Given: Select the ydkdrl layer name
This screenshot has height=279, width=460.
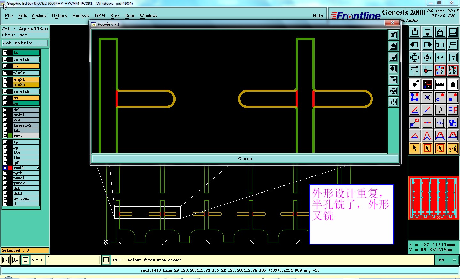Looking at the screenshot, I should (26, 183).
